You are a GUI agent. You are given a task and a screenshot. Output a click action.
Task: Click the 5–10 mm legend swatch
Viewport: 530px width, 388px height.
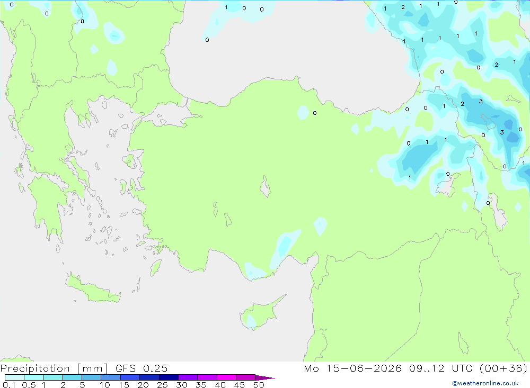click(x=91, y=377)
